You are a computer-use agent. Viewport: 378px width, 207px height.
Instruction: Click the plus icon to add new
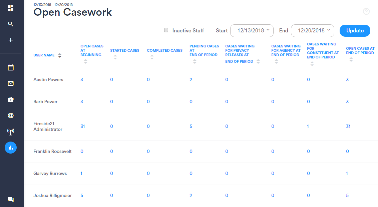click(11, 40)
